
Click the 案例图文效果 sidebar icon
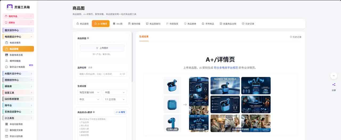coord(7,130)
